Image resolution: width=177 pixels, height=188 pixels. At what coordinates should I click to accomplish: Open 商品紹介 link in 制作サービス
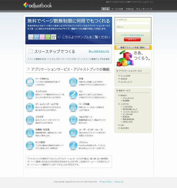(x=124, y=95)
